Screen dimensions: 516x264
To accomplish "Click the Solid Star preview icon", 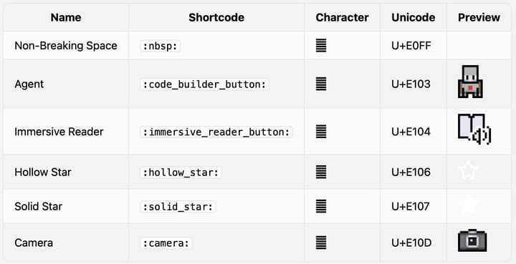I will (x=468, y=205).
